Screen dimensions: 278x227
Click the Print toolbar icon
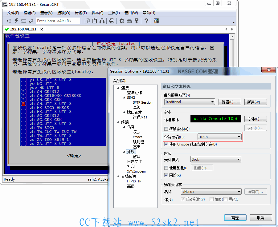112,21
